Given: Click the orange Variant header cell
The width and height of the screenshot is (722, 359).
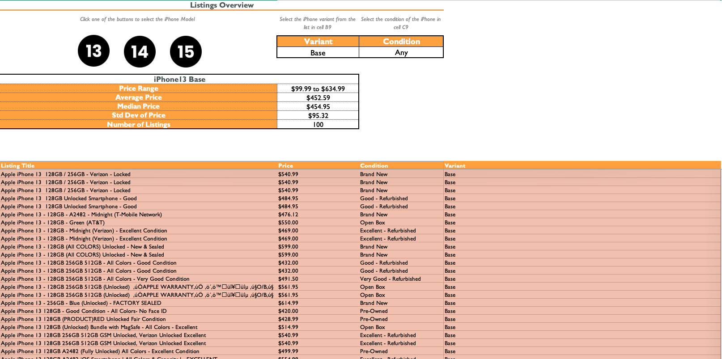Looking at the screenshot, I should coord(318,42).
